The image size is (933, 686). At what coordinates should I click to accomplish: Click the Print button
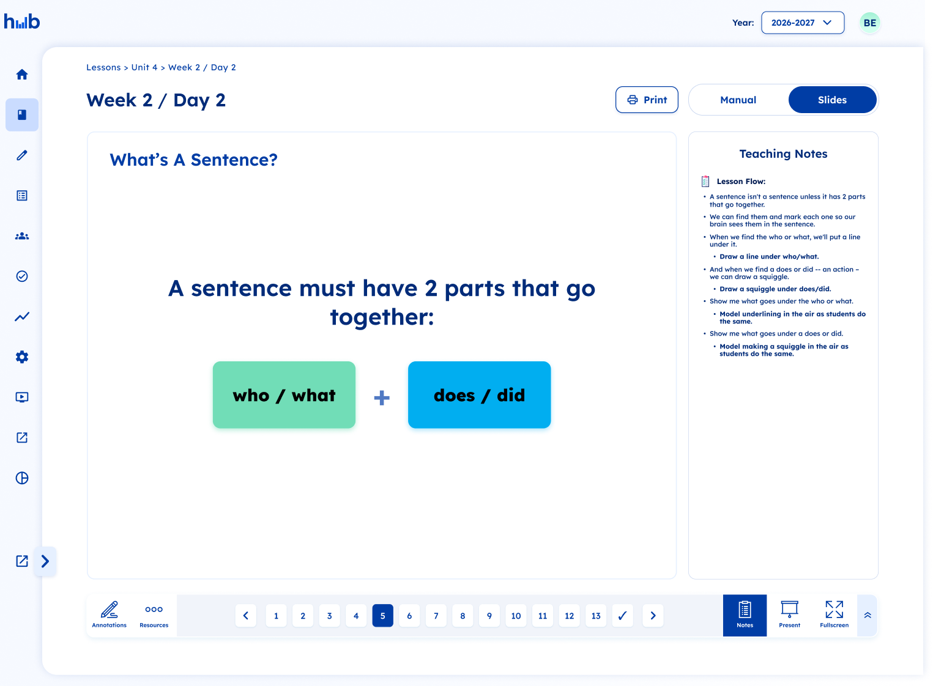coord(647,100)
